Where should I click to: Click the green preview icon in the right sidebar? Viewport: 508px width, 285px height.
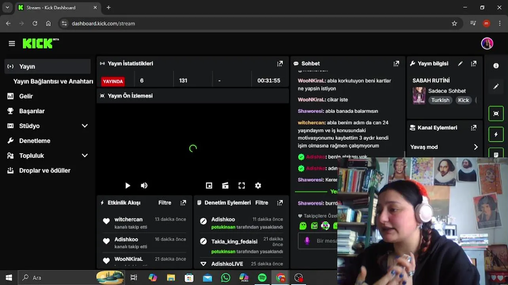[496, 114]
